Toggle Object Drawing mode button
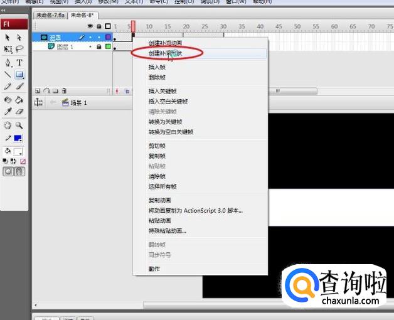 coord(8,171)
